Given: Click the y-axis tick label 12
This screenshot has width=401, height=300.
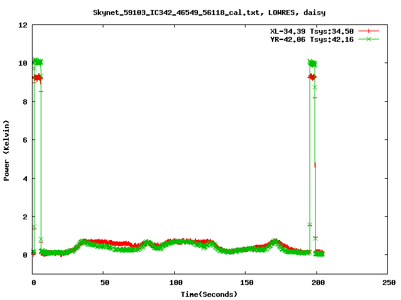Looking at the screenshot, I should [x=23, y=25].
